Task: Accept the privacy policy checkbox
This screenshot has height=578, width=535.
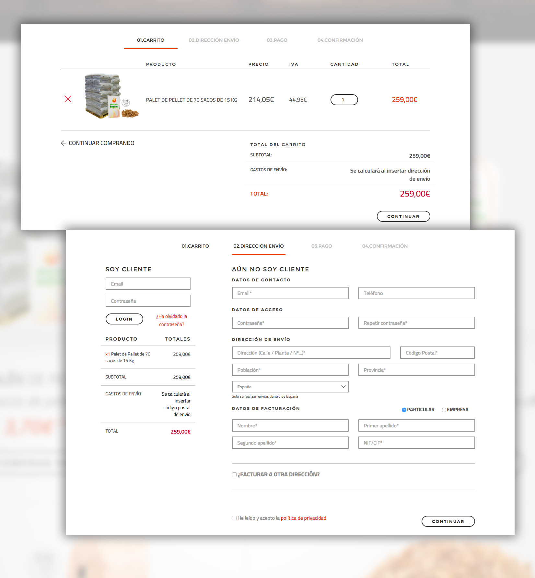Action: tap(234, 518)
